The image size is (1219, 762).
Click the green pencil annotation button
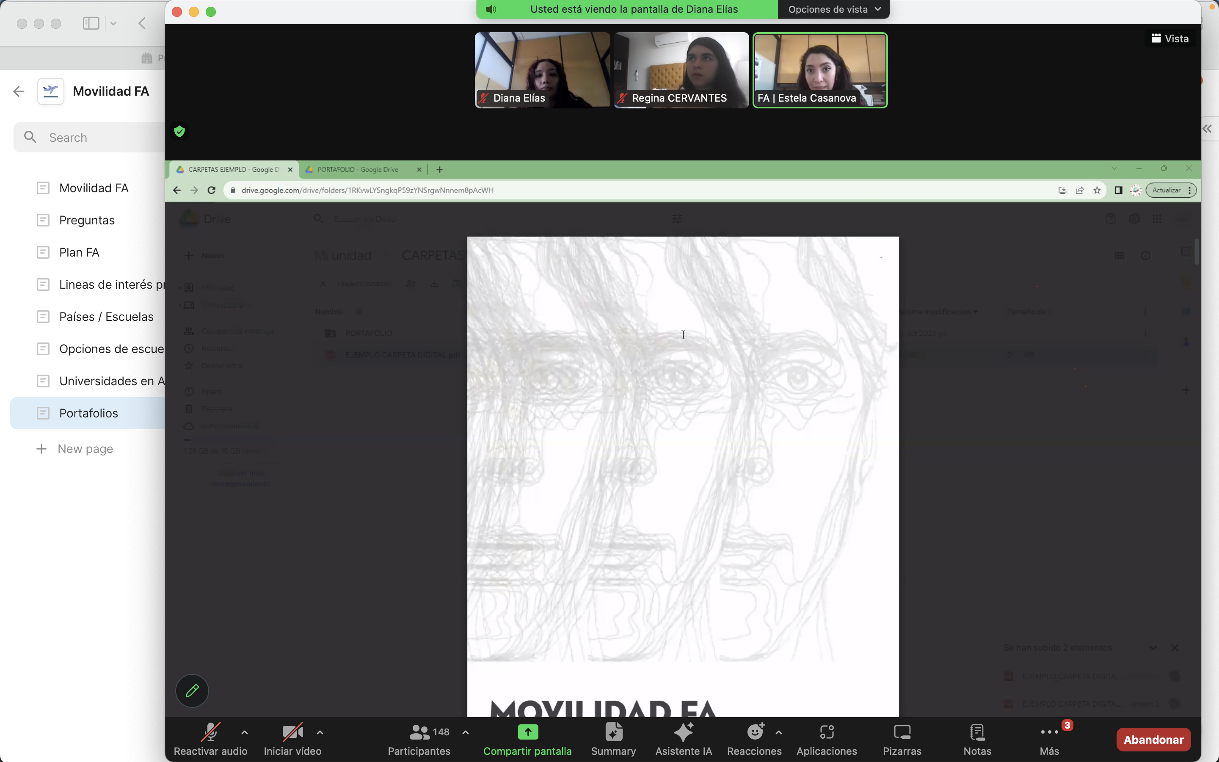coord(192,690)
